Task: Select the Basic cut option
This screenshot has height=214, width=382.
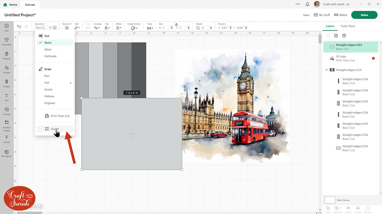Action: 48,43
